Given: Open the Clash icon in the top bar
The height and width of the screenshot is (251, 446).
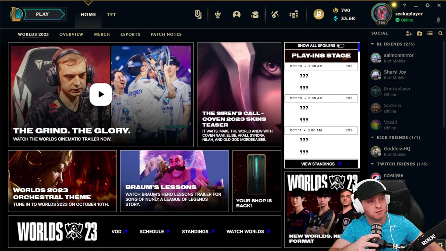Looking at the screenshot, I should pyautogui.click(x=218, y=14).
